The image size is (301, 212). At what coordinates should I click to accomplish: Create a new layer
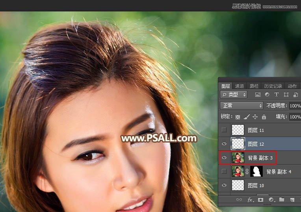click(x=292, y=200)
